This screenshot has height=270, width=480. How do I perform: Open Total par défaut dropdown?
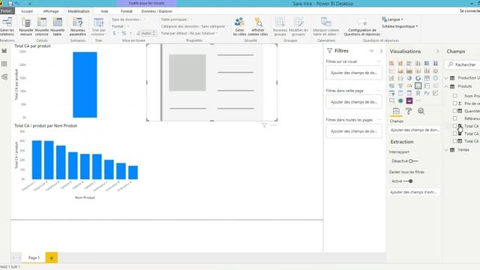[x=190, y=33]
